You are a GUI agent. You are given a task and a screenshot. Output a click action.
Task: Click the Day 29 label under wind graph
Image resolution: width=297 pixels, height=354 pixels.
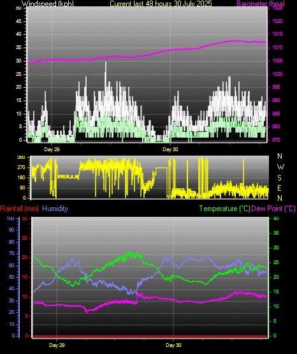click(52, 149)
